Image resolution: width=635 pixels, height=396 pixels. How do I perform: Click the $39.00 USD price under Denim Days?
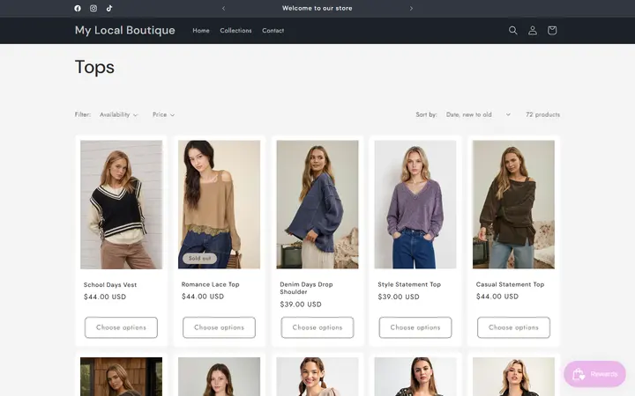(301, 304)
